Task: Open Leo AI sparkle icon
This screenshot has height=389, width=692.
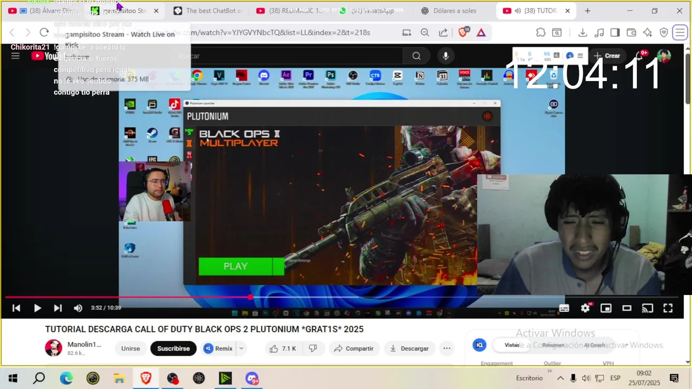Action: pos(648,32)
